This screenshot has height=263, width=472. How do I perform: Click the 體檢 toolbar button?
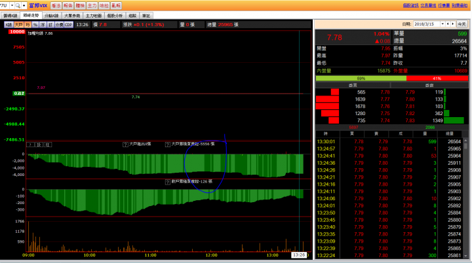point(80,5)
